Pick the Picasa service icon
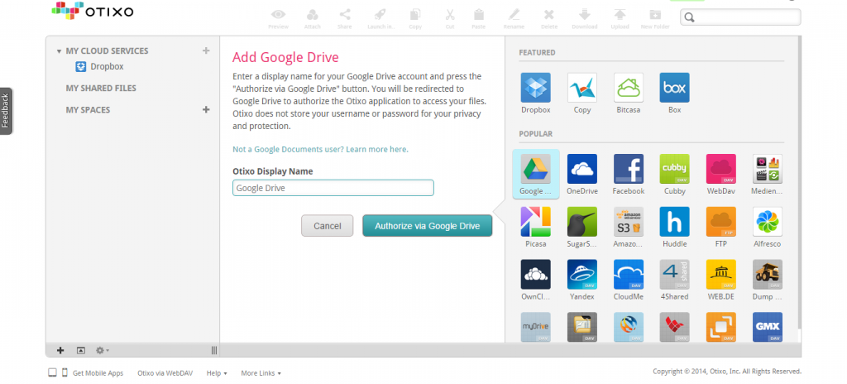Viewport: 847px width, 384px height. [535, 222]
